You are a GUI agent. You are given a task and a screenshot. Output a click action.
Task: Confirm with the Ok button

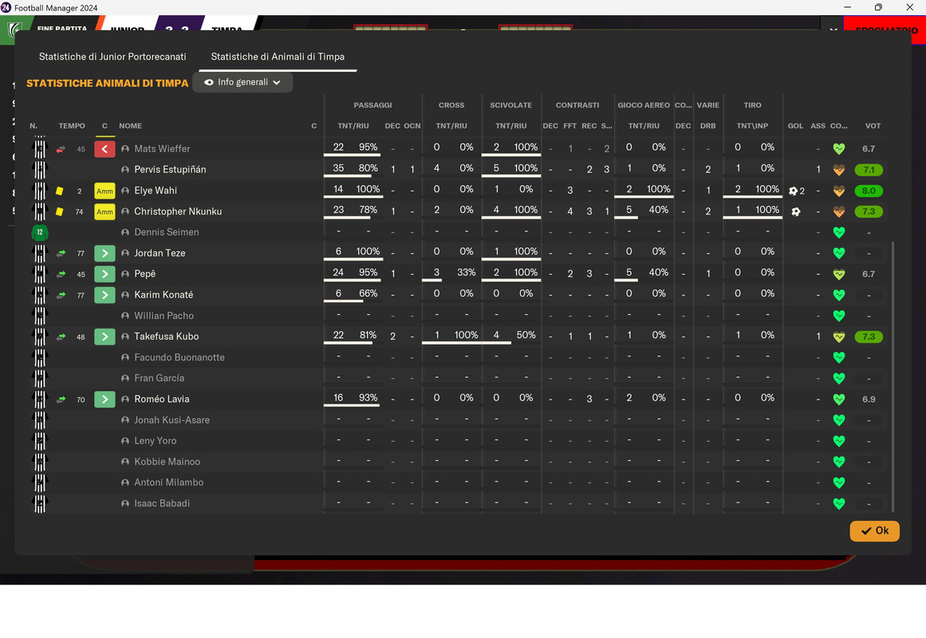click(875, 530)
